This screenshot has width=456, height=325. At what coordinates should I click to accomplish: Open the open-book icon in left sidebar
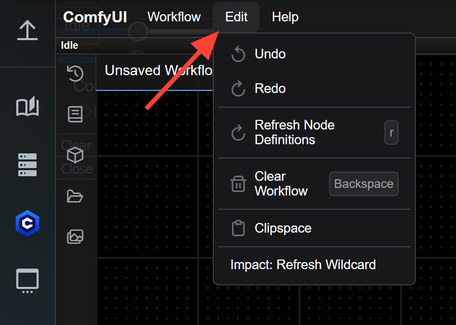coord(27,107)
